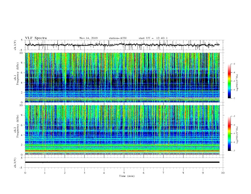Select the "Time (min)" axis label

coord(127,176)
